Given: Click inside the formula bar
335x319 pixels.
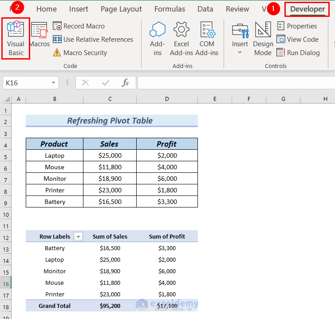Looking at the screenshot, I should click(x=235, y=83).
